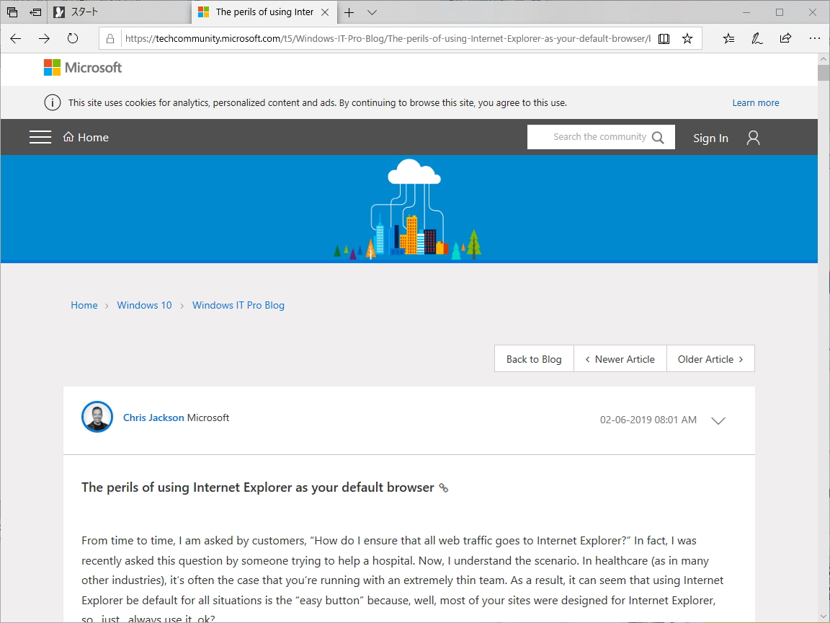Expand post options via the date chevron
The image size is (830, 623).
tap(718, 420)
